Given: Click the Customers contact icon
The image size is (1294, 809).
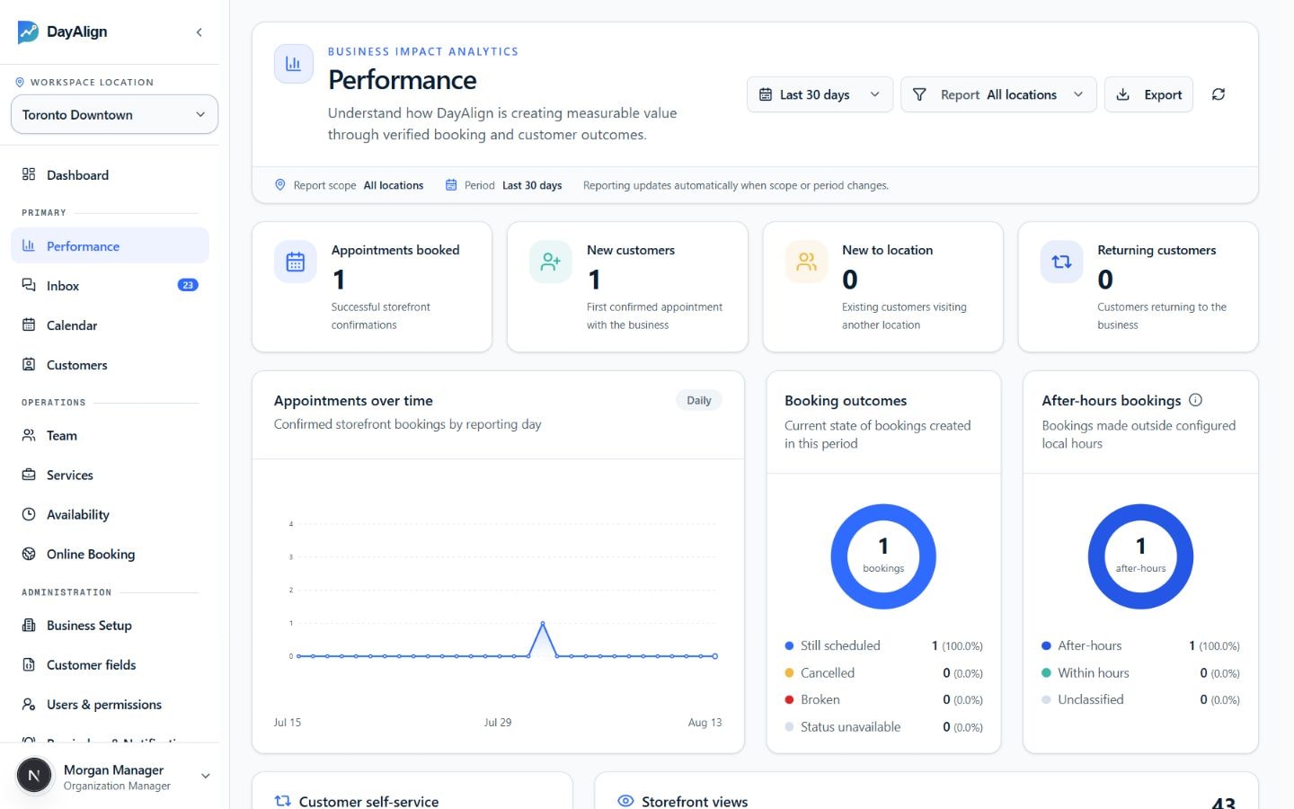Looking at the screenshot, I should (29, 364).
